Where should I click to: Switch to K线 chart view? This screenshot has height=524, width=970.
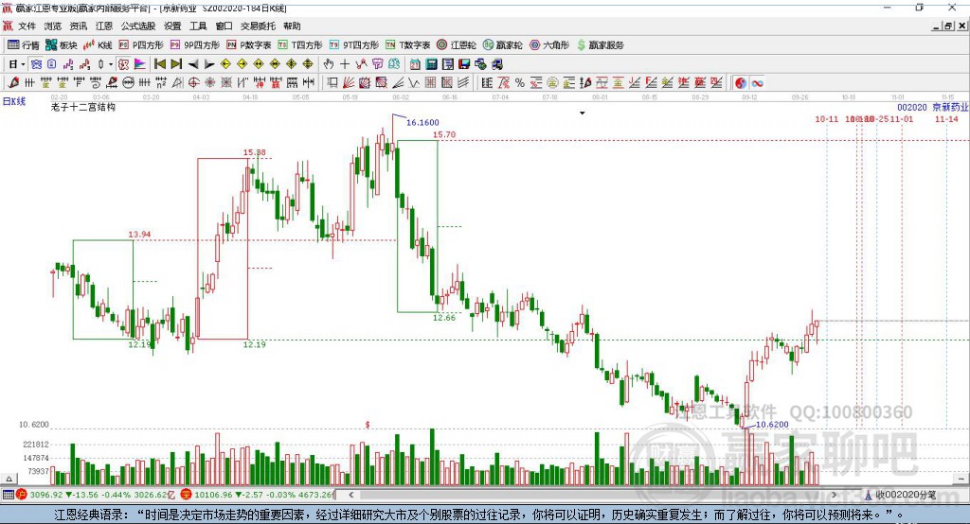pos(98,45)
